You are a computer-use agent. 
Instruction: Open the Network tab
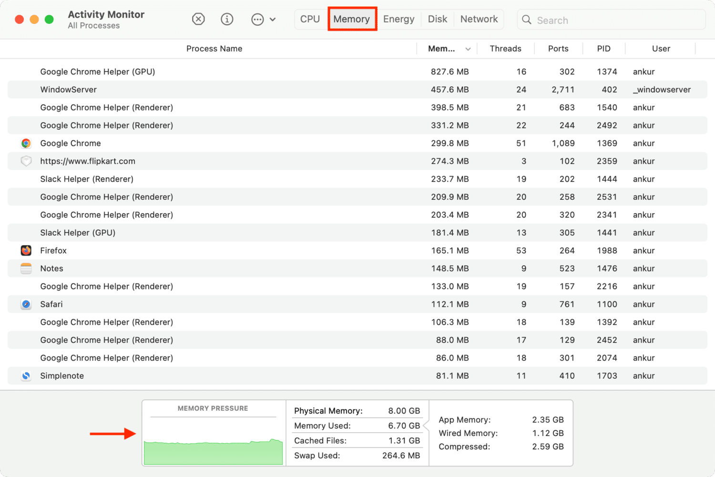click(x=479, y=19)
